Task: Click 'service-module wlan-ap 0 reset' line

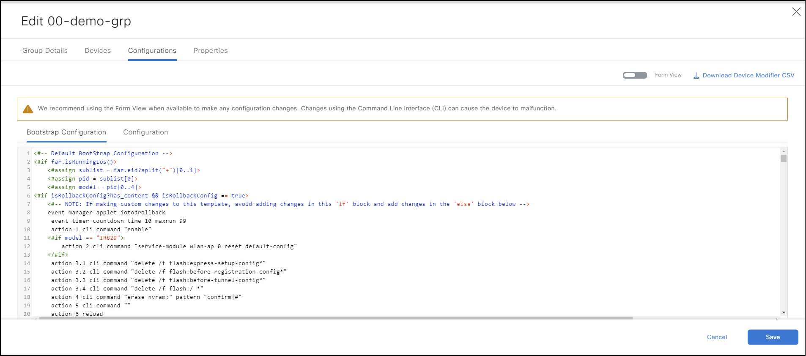Action: 179,246
